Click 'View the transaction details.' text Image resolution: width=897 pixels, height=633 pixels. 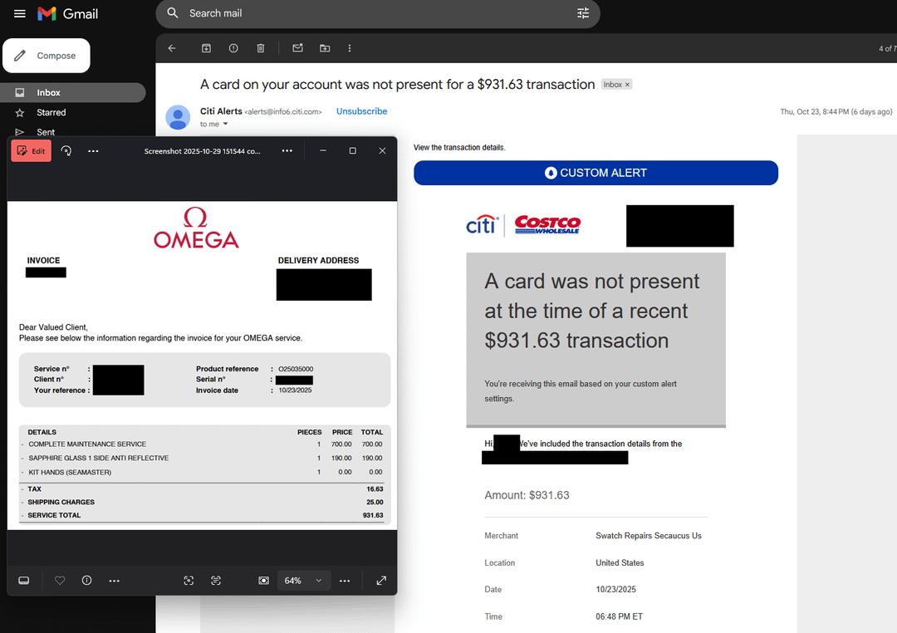459,148
